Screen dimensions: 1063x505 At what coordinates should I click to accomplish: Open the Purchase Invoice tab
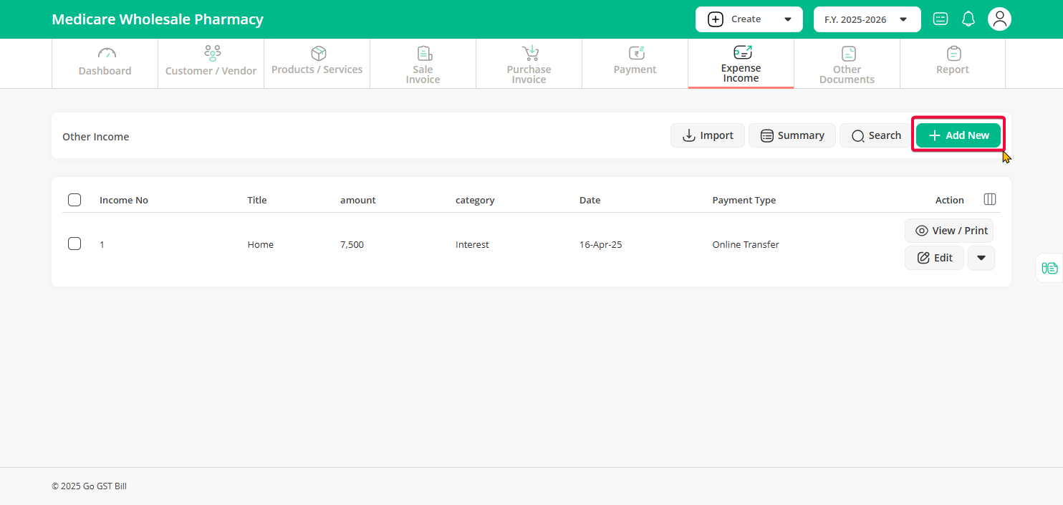(529, 63)
